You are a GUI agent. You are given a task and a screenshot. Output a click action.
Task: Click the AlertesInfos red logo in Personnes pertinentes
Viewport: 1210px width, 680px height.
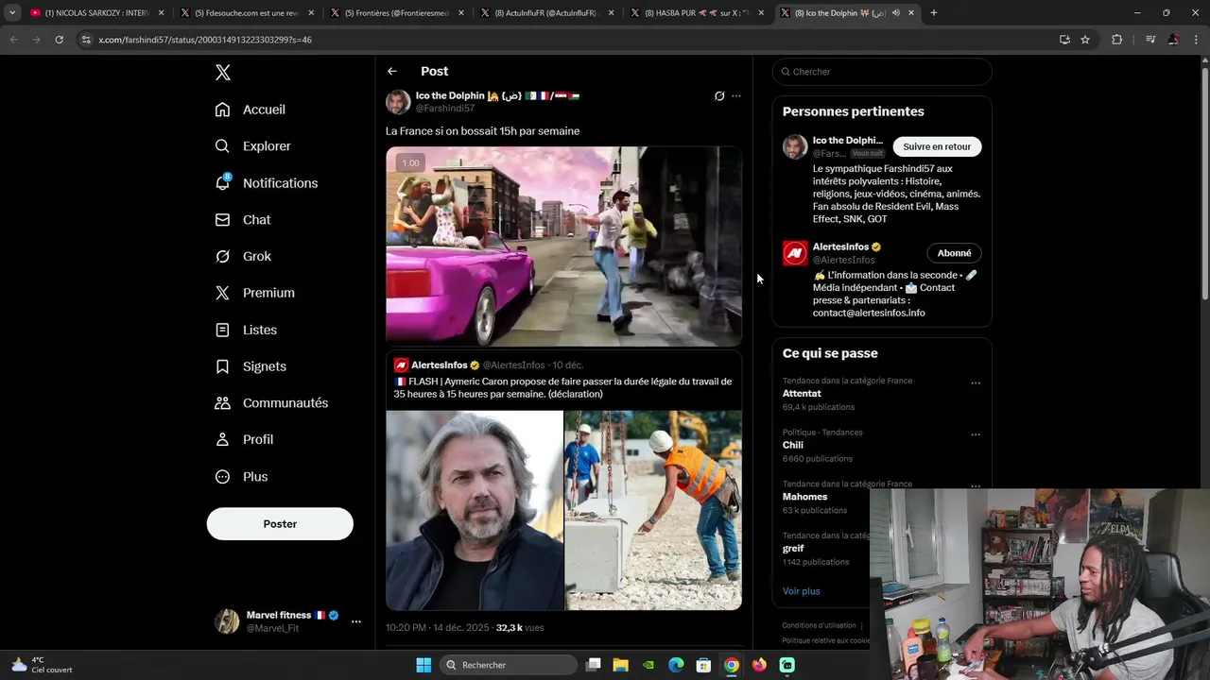pyautogui.click(x=795, y=253)
